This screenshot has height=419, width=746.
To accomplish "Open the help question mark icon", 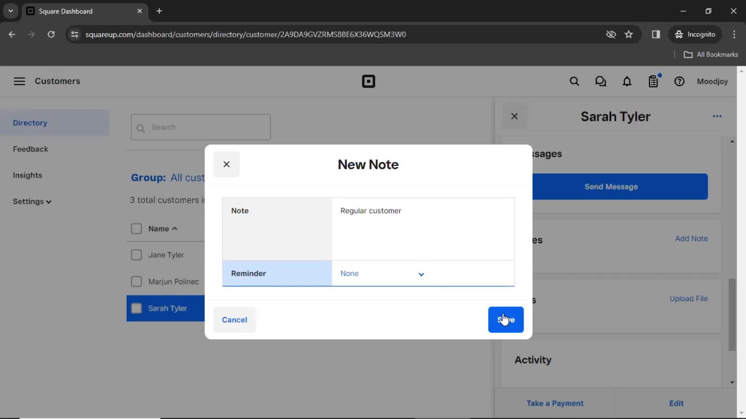I will coord(679,81).
